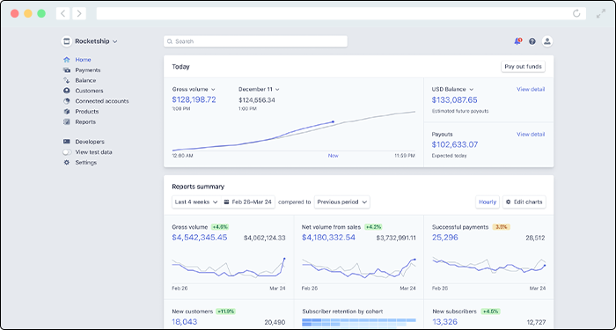
Task: Click the Products box icon
Action: [x=66, y=112]
